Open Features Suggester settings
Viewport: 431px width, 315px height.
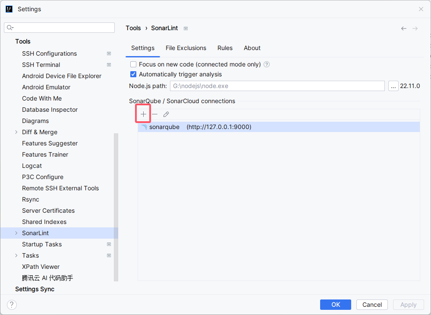click(x=50, y=144)
